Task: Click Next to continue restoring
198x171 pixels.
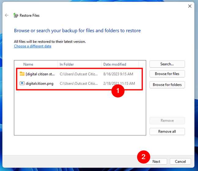Action: click(156, 162)
